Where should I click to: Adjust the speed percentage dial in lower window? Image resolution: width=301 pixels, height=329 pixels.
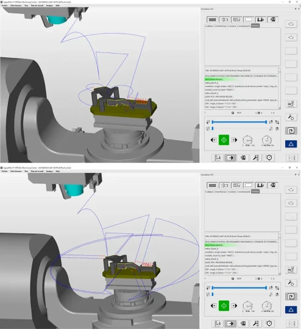[x=247, y=306]
